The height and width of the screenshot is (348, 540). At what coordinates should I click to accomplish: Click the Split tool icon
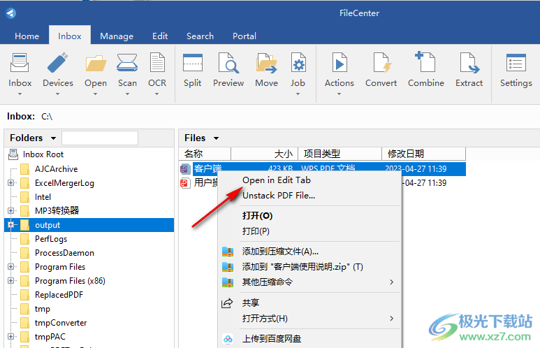pyautogui.click(x=193, y=63)
